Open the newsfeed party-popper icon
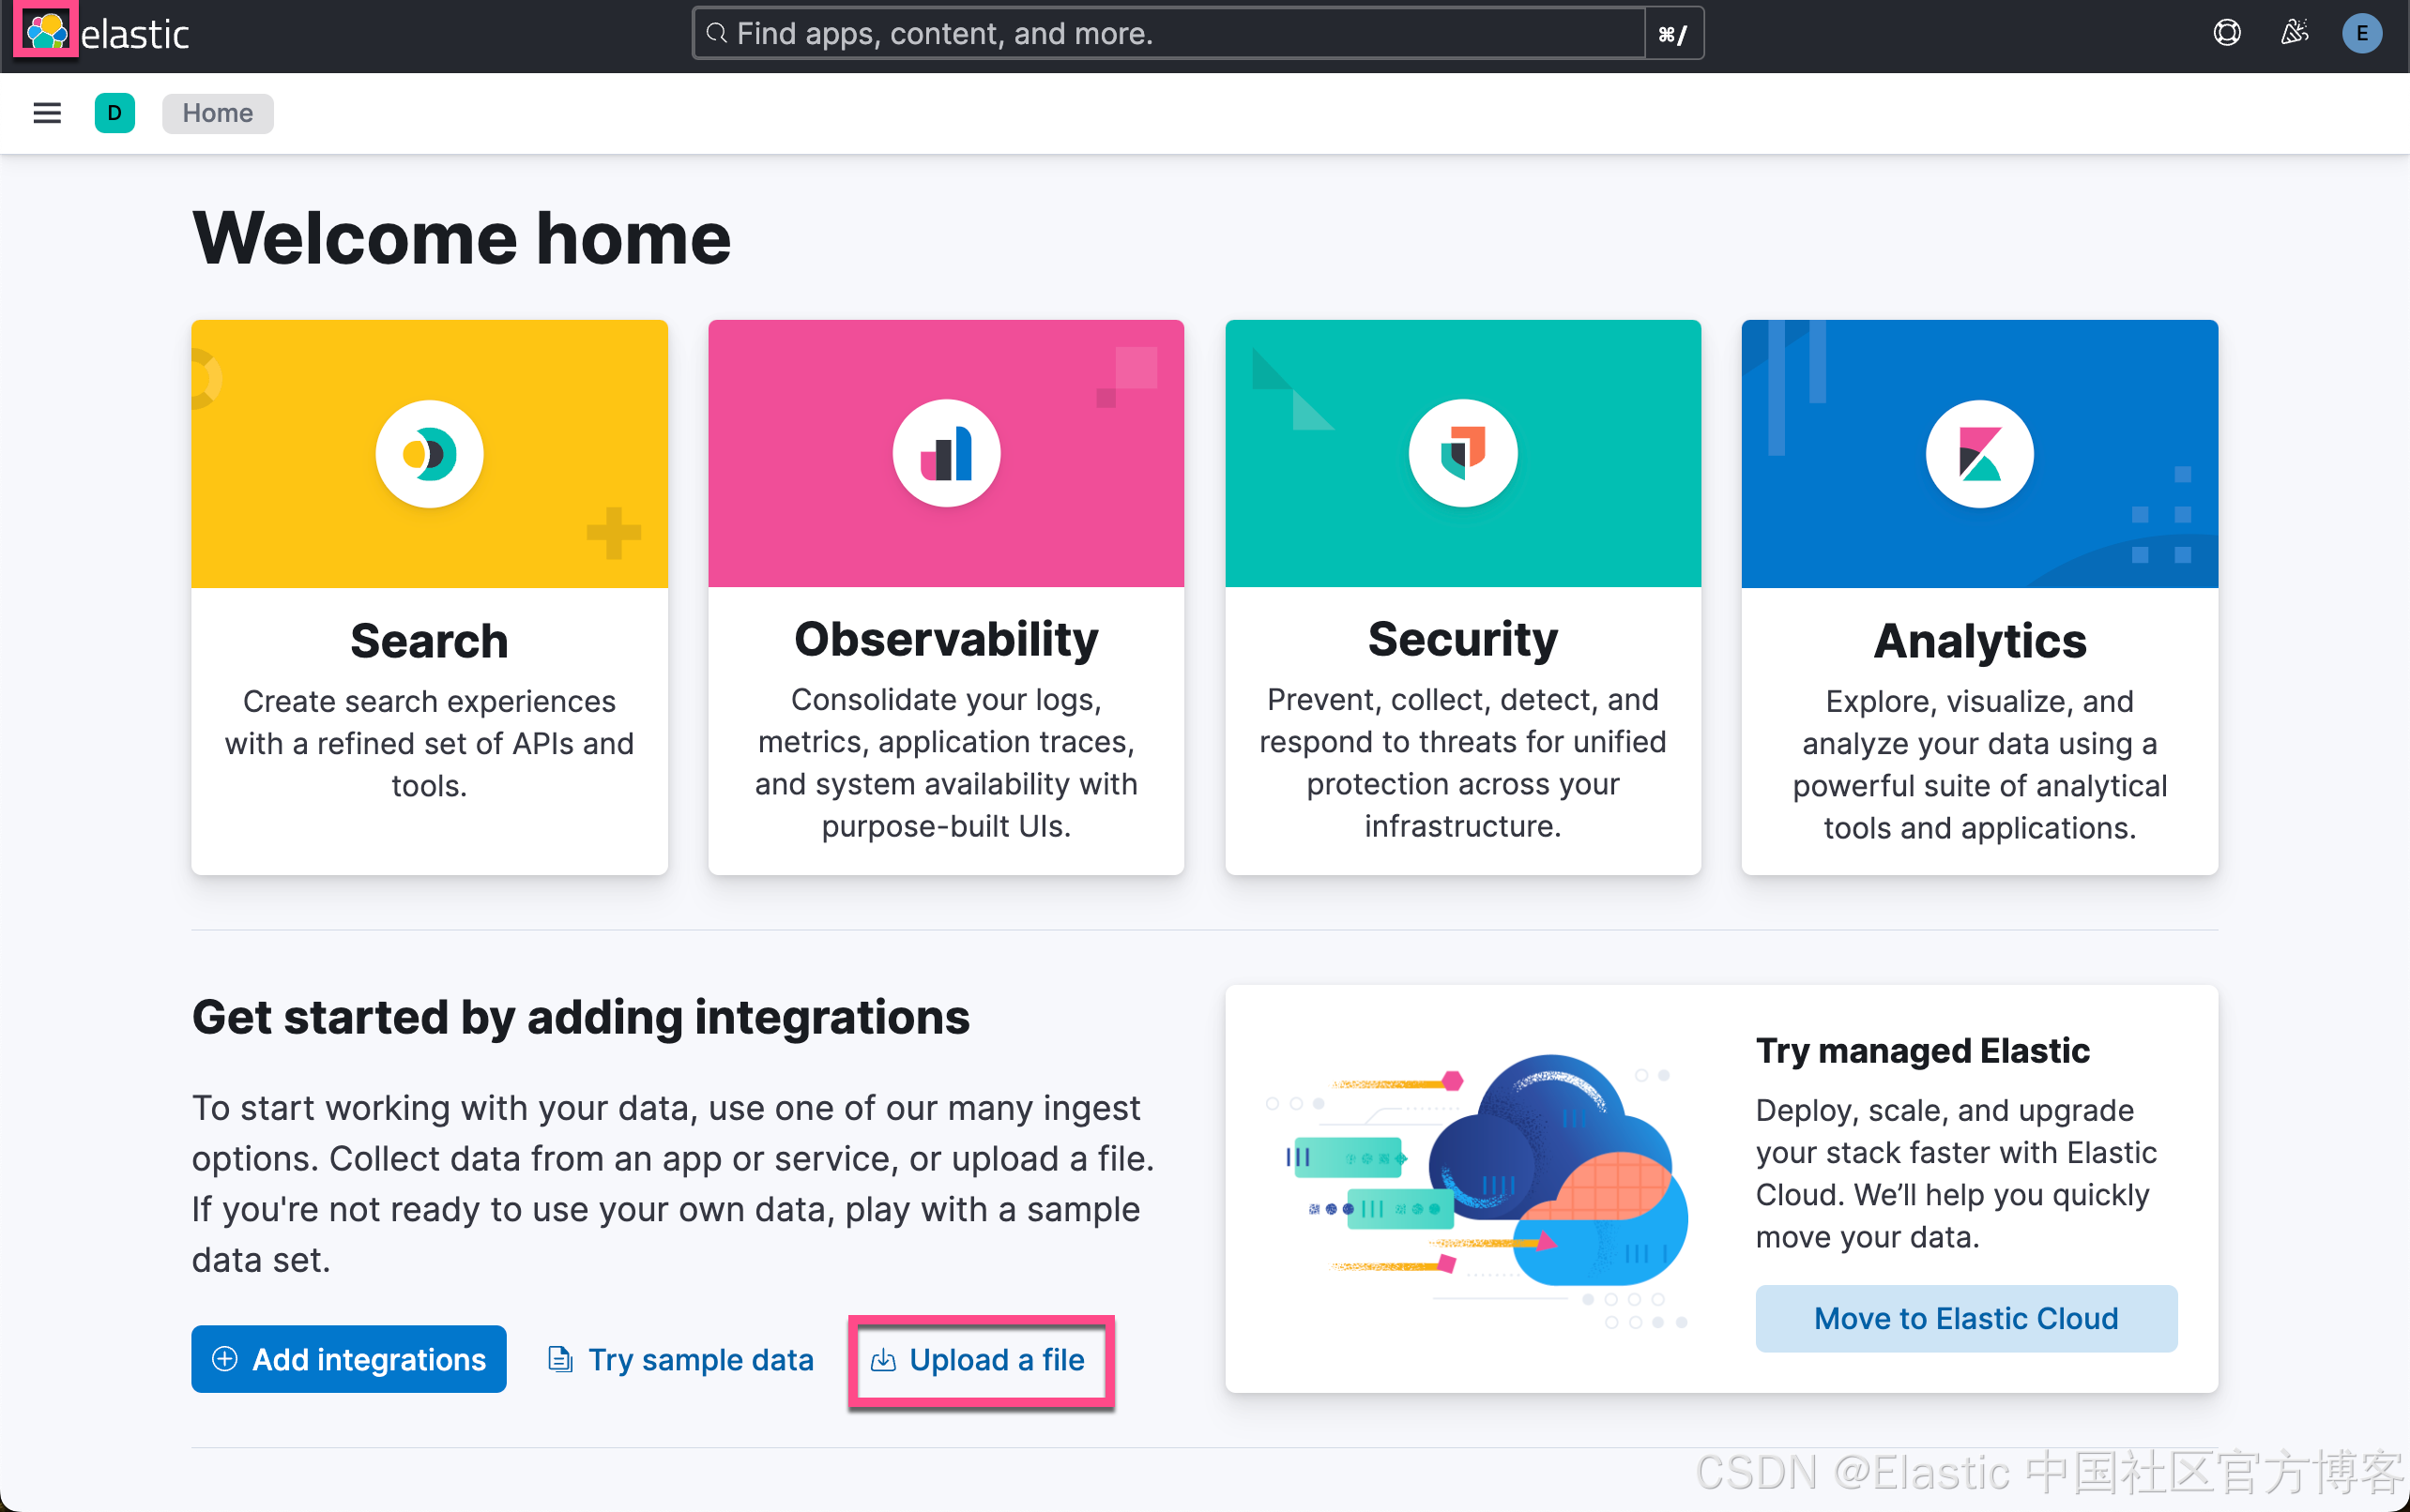2410x1512 pixels. tap(2293, 32)
